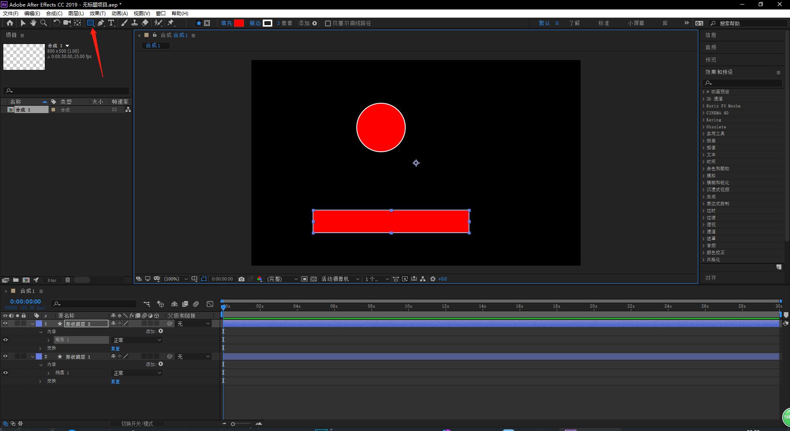The width and height of the screenshot is (790, 431).
Task: Open the 效果(T) menu
Action: tap(98, 14)
